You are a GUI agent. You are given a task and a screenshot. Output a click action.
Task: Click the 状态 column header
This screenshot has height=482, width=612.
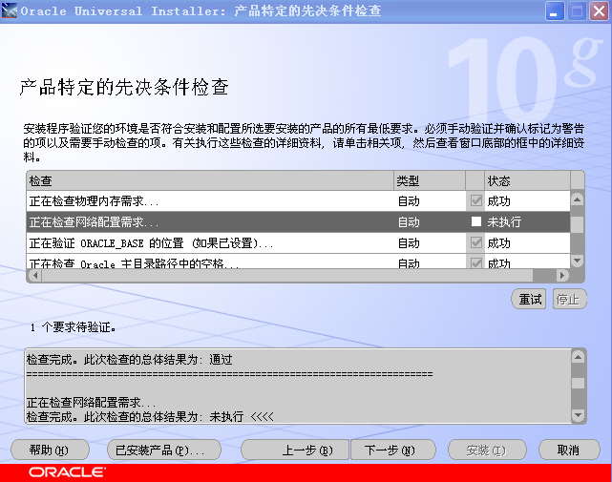click(527, 180)
